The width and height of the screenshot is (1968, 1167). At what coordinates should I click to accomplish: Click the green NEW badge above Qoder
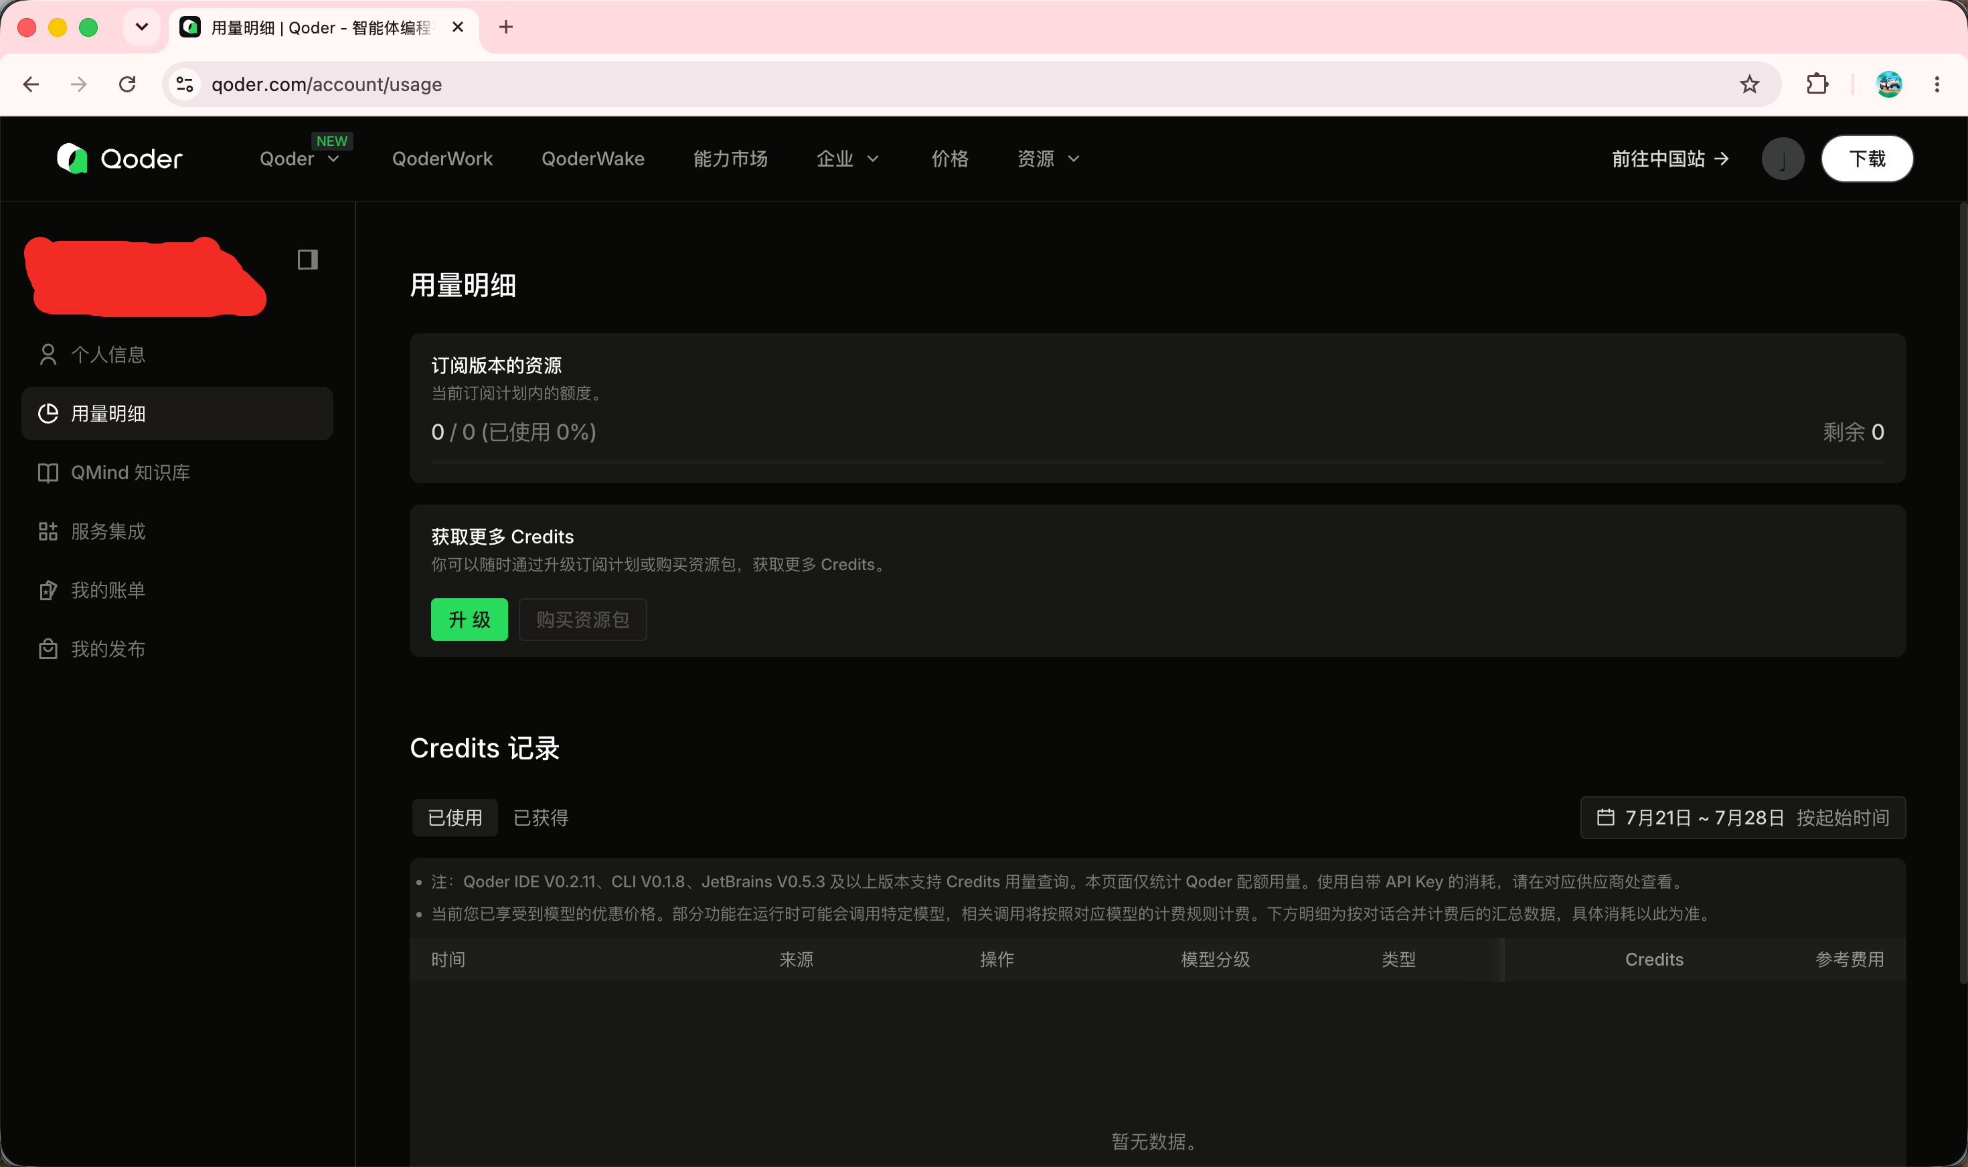(x=332, y=141)
